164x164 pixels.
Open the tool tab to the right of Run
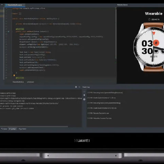click(22, 129)
